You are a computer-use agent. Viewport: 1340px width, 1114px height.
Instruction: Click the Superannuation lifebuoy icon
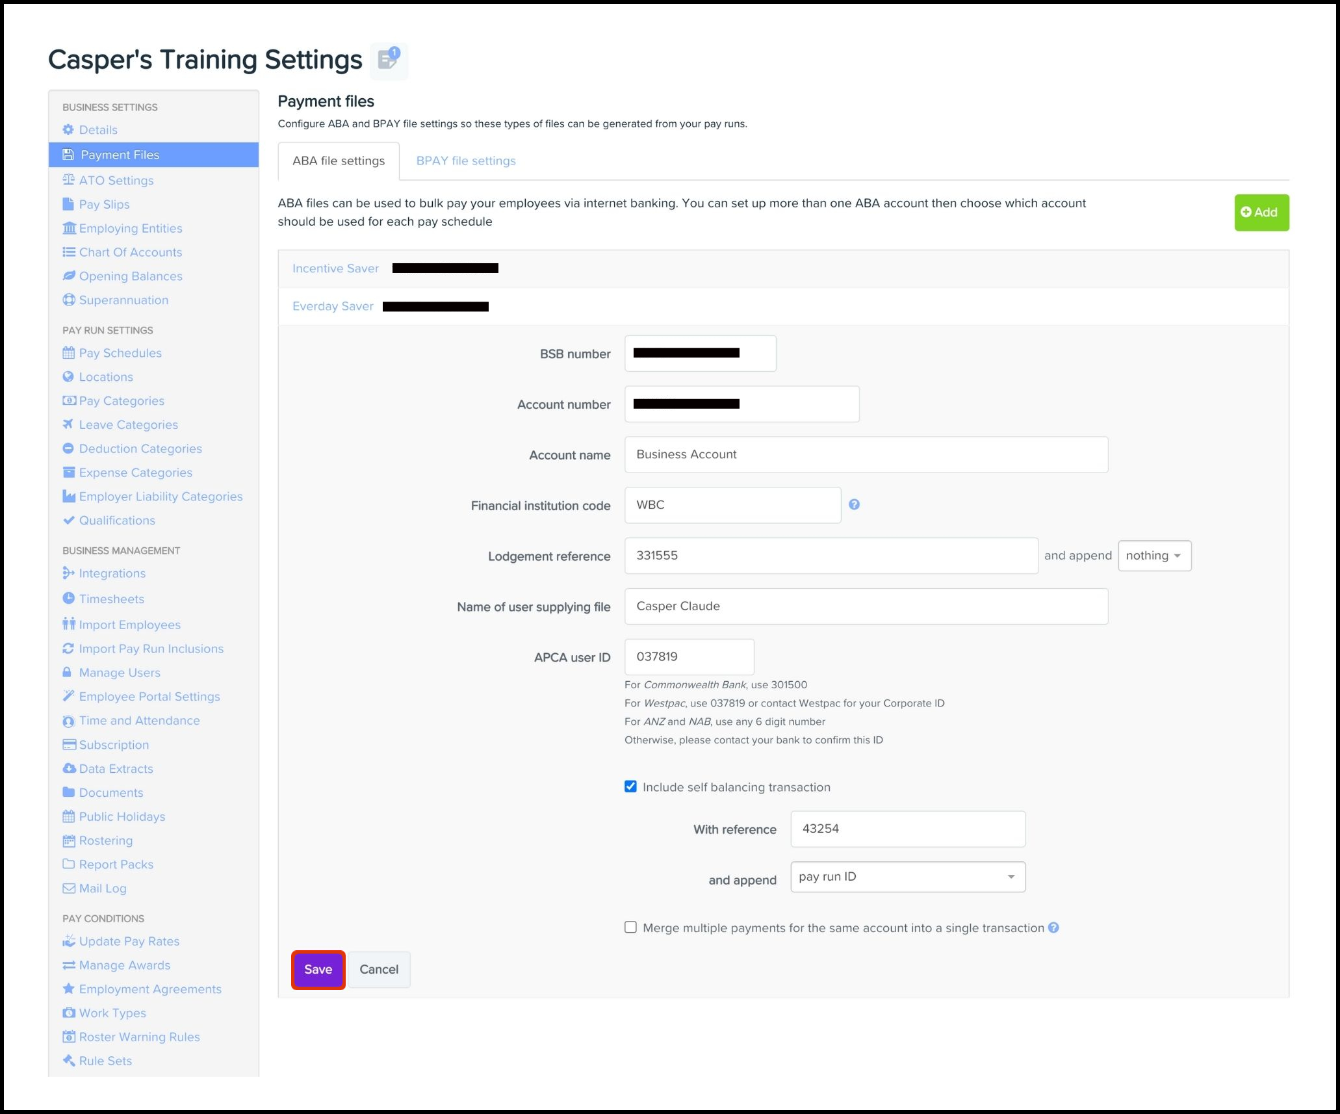coord(68,300)
